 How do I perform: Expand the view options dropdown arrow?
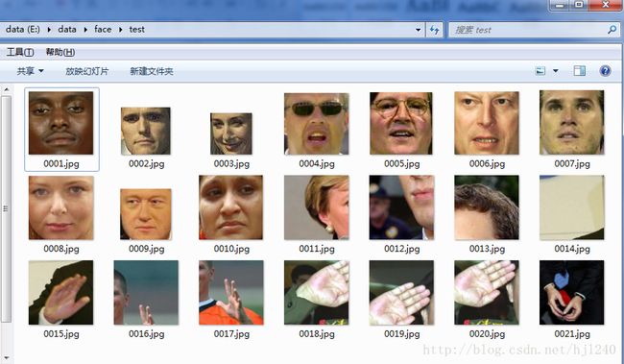[x=556, y=71]
